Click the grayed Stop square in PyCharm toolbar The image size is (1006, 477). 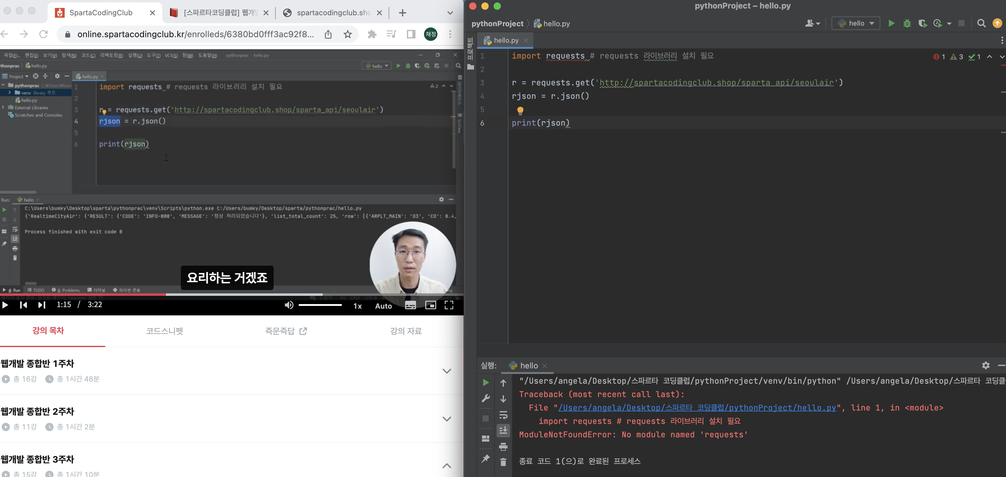[961, 23]
